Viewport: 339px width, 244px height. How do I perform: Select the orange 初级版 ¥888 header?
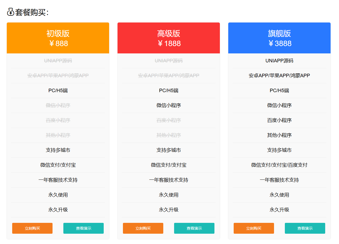tap(58, 38)
